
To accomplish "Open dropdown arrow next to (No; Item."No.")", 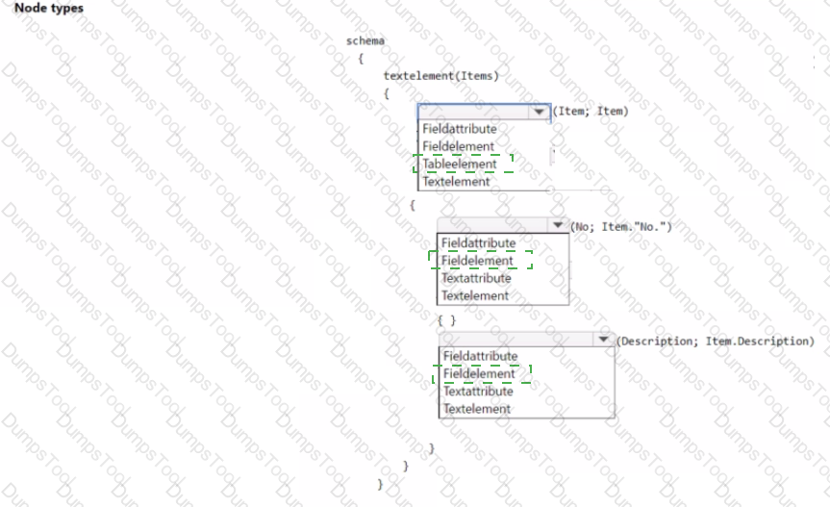I will [558, 225].
